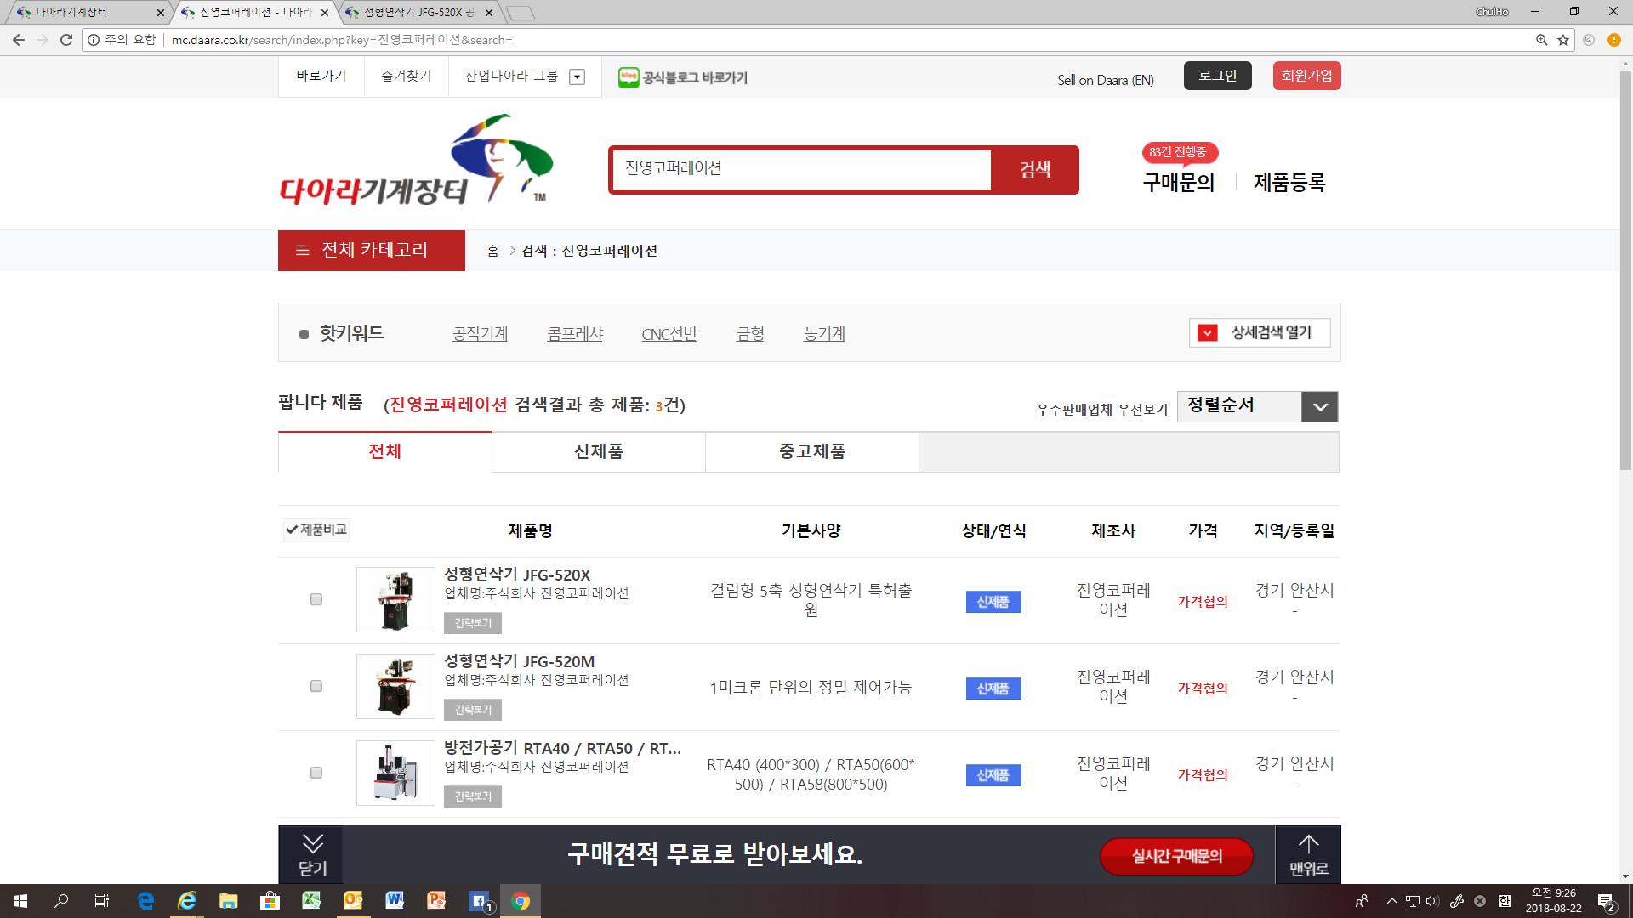Open the 전체 카테고리 menu
The width and height of the screenshot is (1633, 918).
(x=372, y=251)
